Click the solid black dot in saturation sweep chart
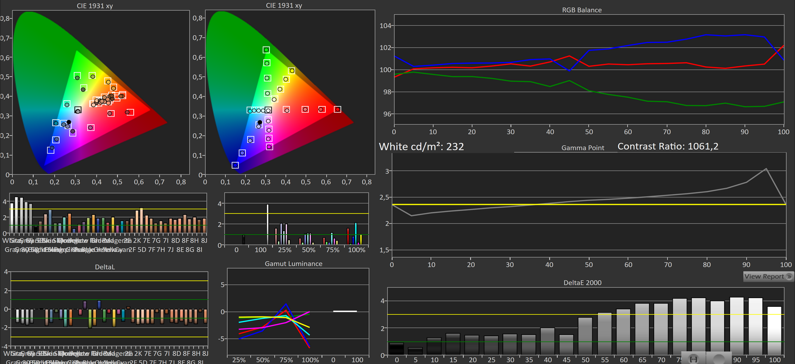The width and height of the screenshot is (795, 364). click(260, 122)
